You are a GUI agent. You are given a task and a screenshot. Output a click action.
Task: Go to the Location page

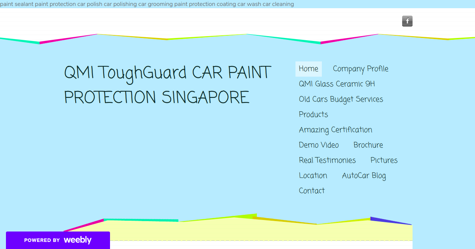[313, 176]
